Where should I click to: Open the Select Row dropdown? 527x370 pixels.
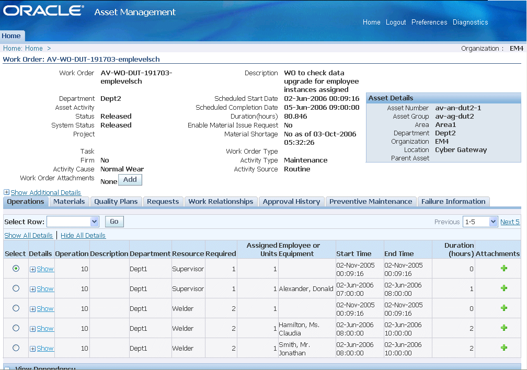click(x=73, y=222)
